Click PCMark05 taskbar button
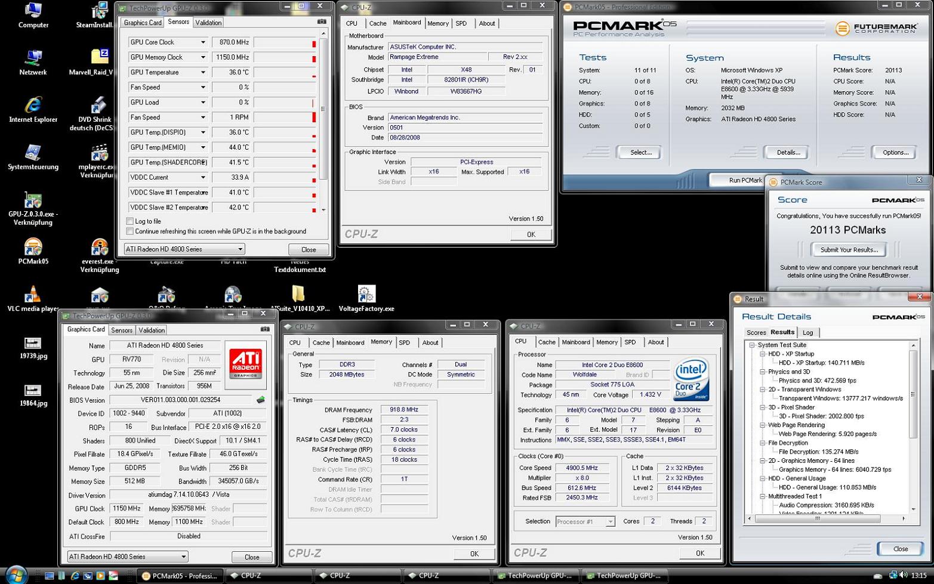Image resolution: width=934 pixels, height=584 pixels. (x=180, y=576)
